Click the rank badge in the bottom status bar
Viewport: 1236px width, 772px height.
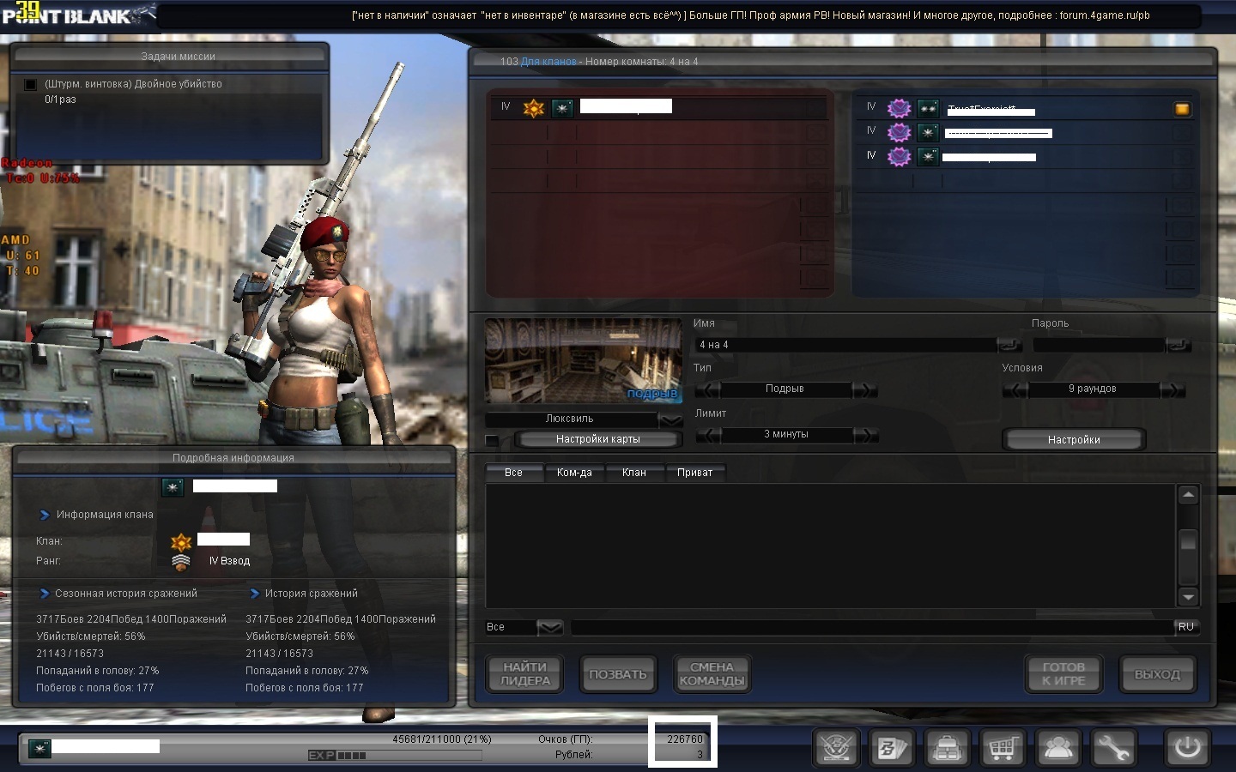click(x=39, y=749)
